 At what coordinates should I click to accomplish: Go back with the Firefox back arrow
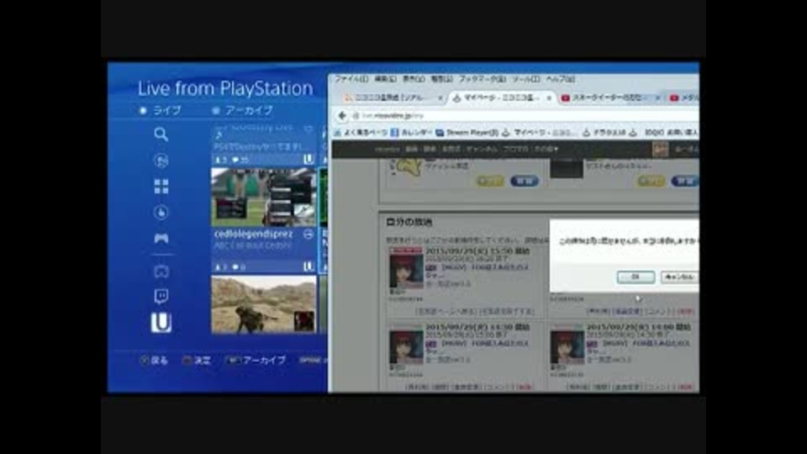(x=342, y=116)
